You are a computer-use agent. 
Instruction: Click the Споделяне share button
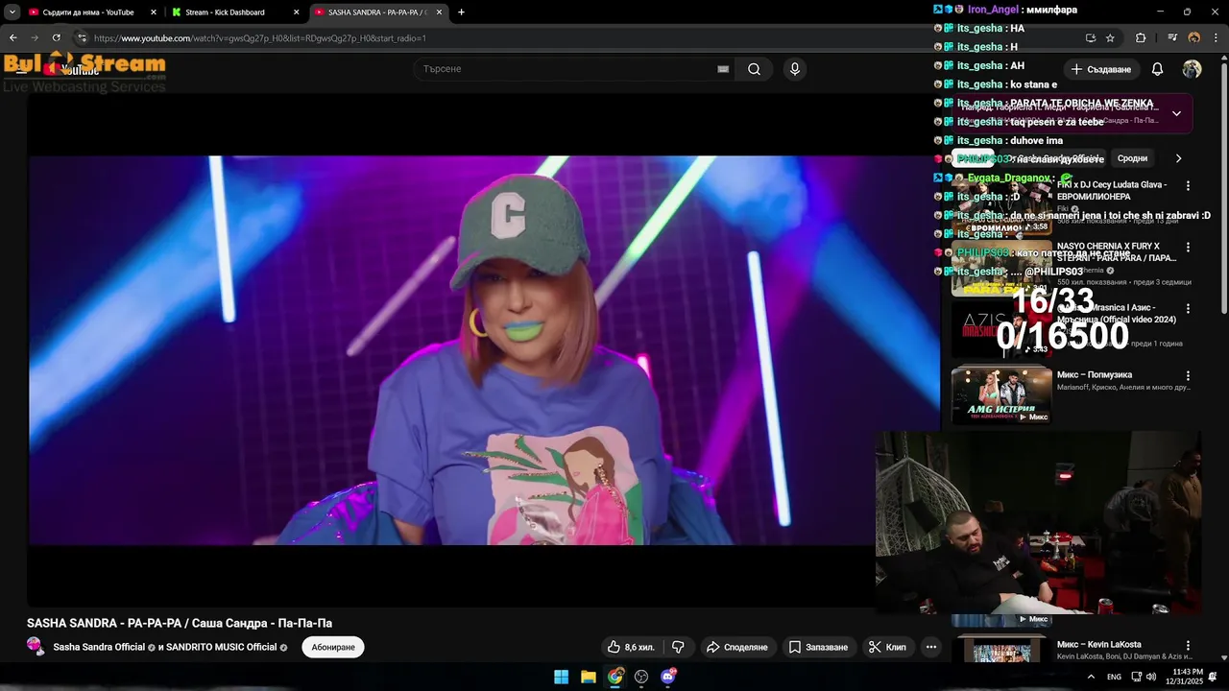click(737, 647)
